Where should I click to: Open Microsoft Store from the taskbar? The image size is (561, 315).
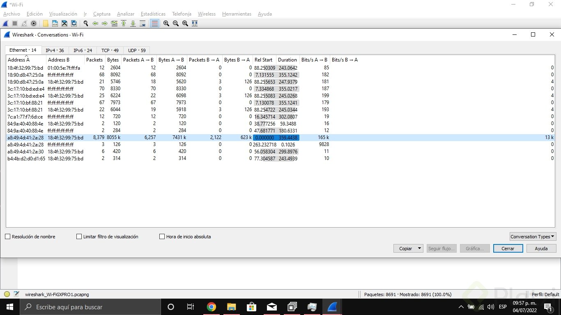pos(252,307)
